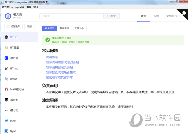188x134 pixels.
Task: Sort results by 默认排序
Action: pyautogui.click(x=64, y=28)
